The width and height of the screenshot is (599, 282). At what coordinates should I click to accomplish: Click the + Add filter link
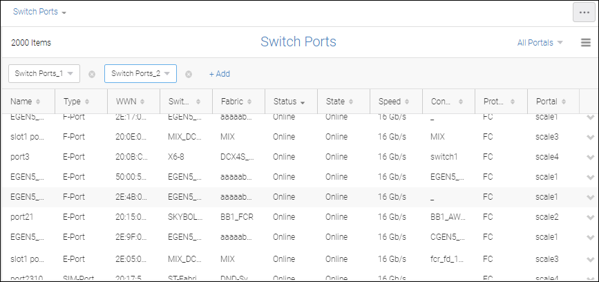coord(219,74)
